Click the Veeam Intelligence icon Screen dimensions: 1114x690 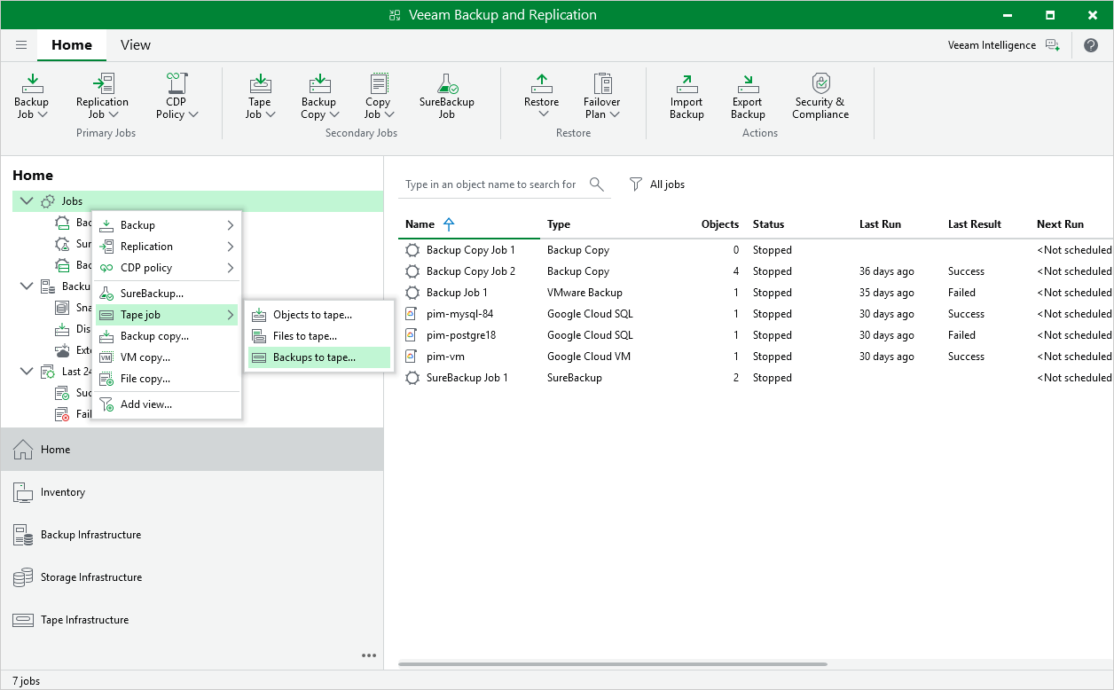point(1053,44)
